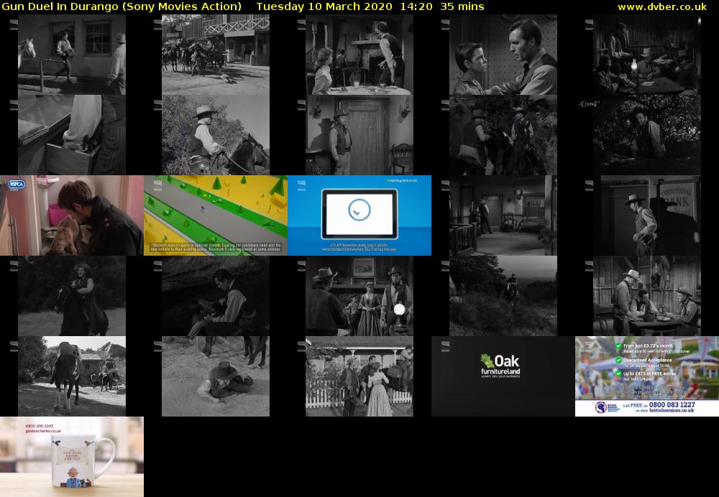Select Golden Charter mug advert thumbnail
This screenshot has width=719, height=497.
point(71,457)
